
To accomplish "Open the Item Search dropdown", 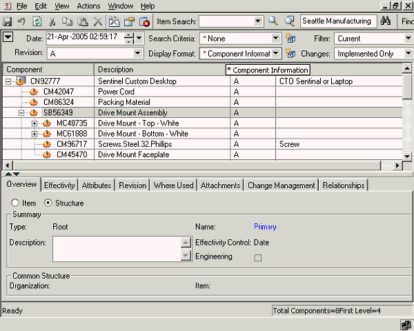I will (x=258, y=21).
